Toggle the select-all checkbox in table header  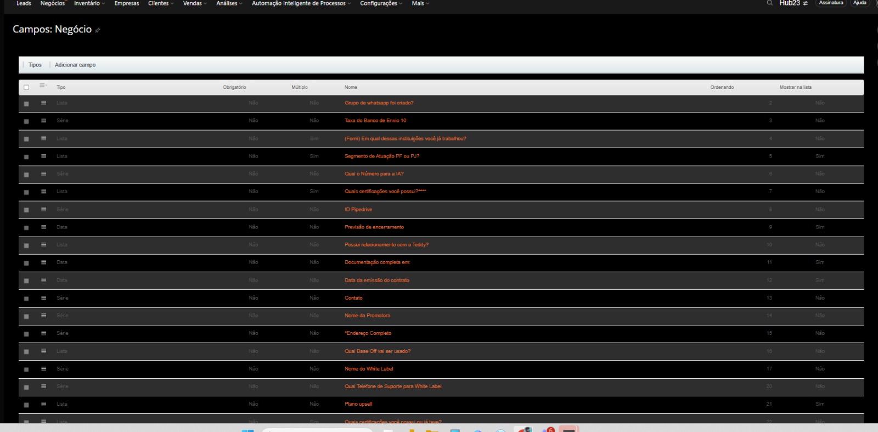(x=26, y=87)
